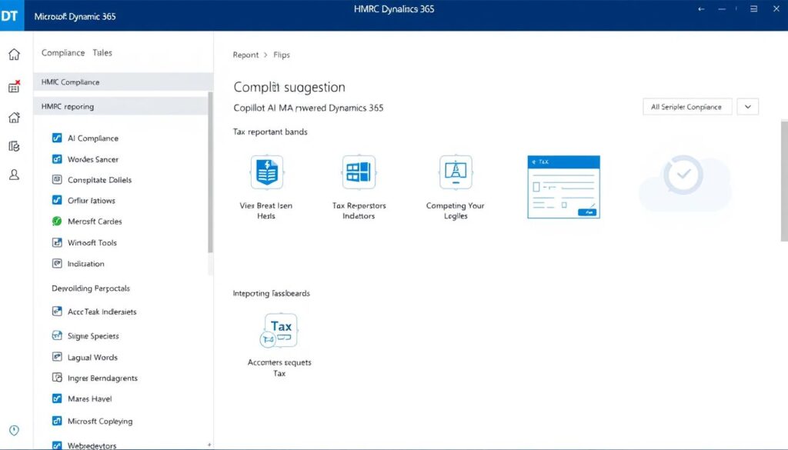This screenshot has height=450, width=788.
Task: Open the user profile icon in rail
Action: click(14, 175)
